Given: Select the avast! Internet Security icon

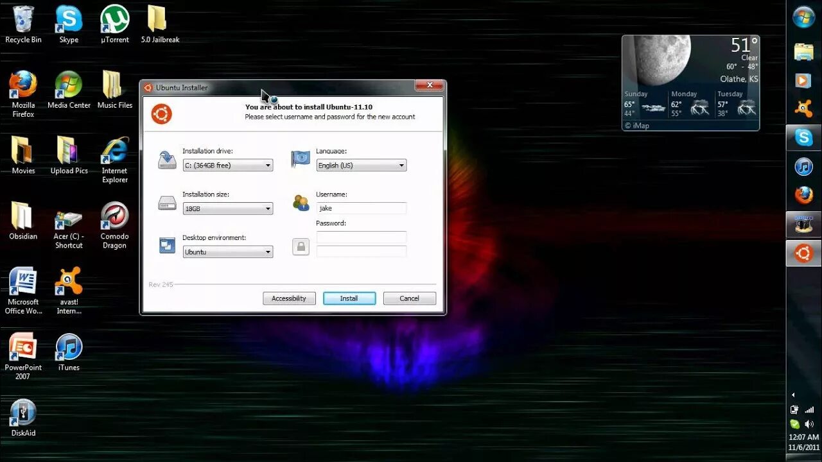Looking at the screenshot, I should (x=69, y=291).
